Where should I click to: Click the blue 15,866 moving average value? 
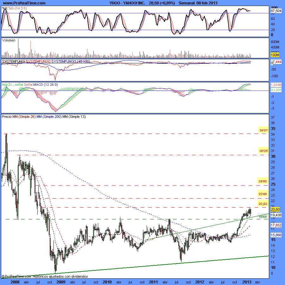click(276, 235)
